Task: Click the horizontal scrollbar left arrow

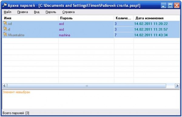Action: tap(5, 86)
